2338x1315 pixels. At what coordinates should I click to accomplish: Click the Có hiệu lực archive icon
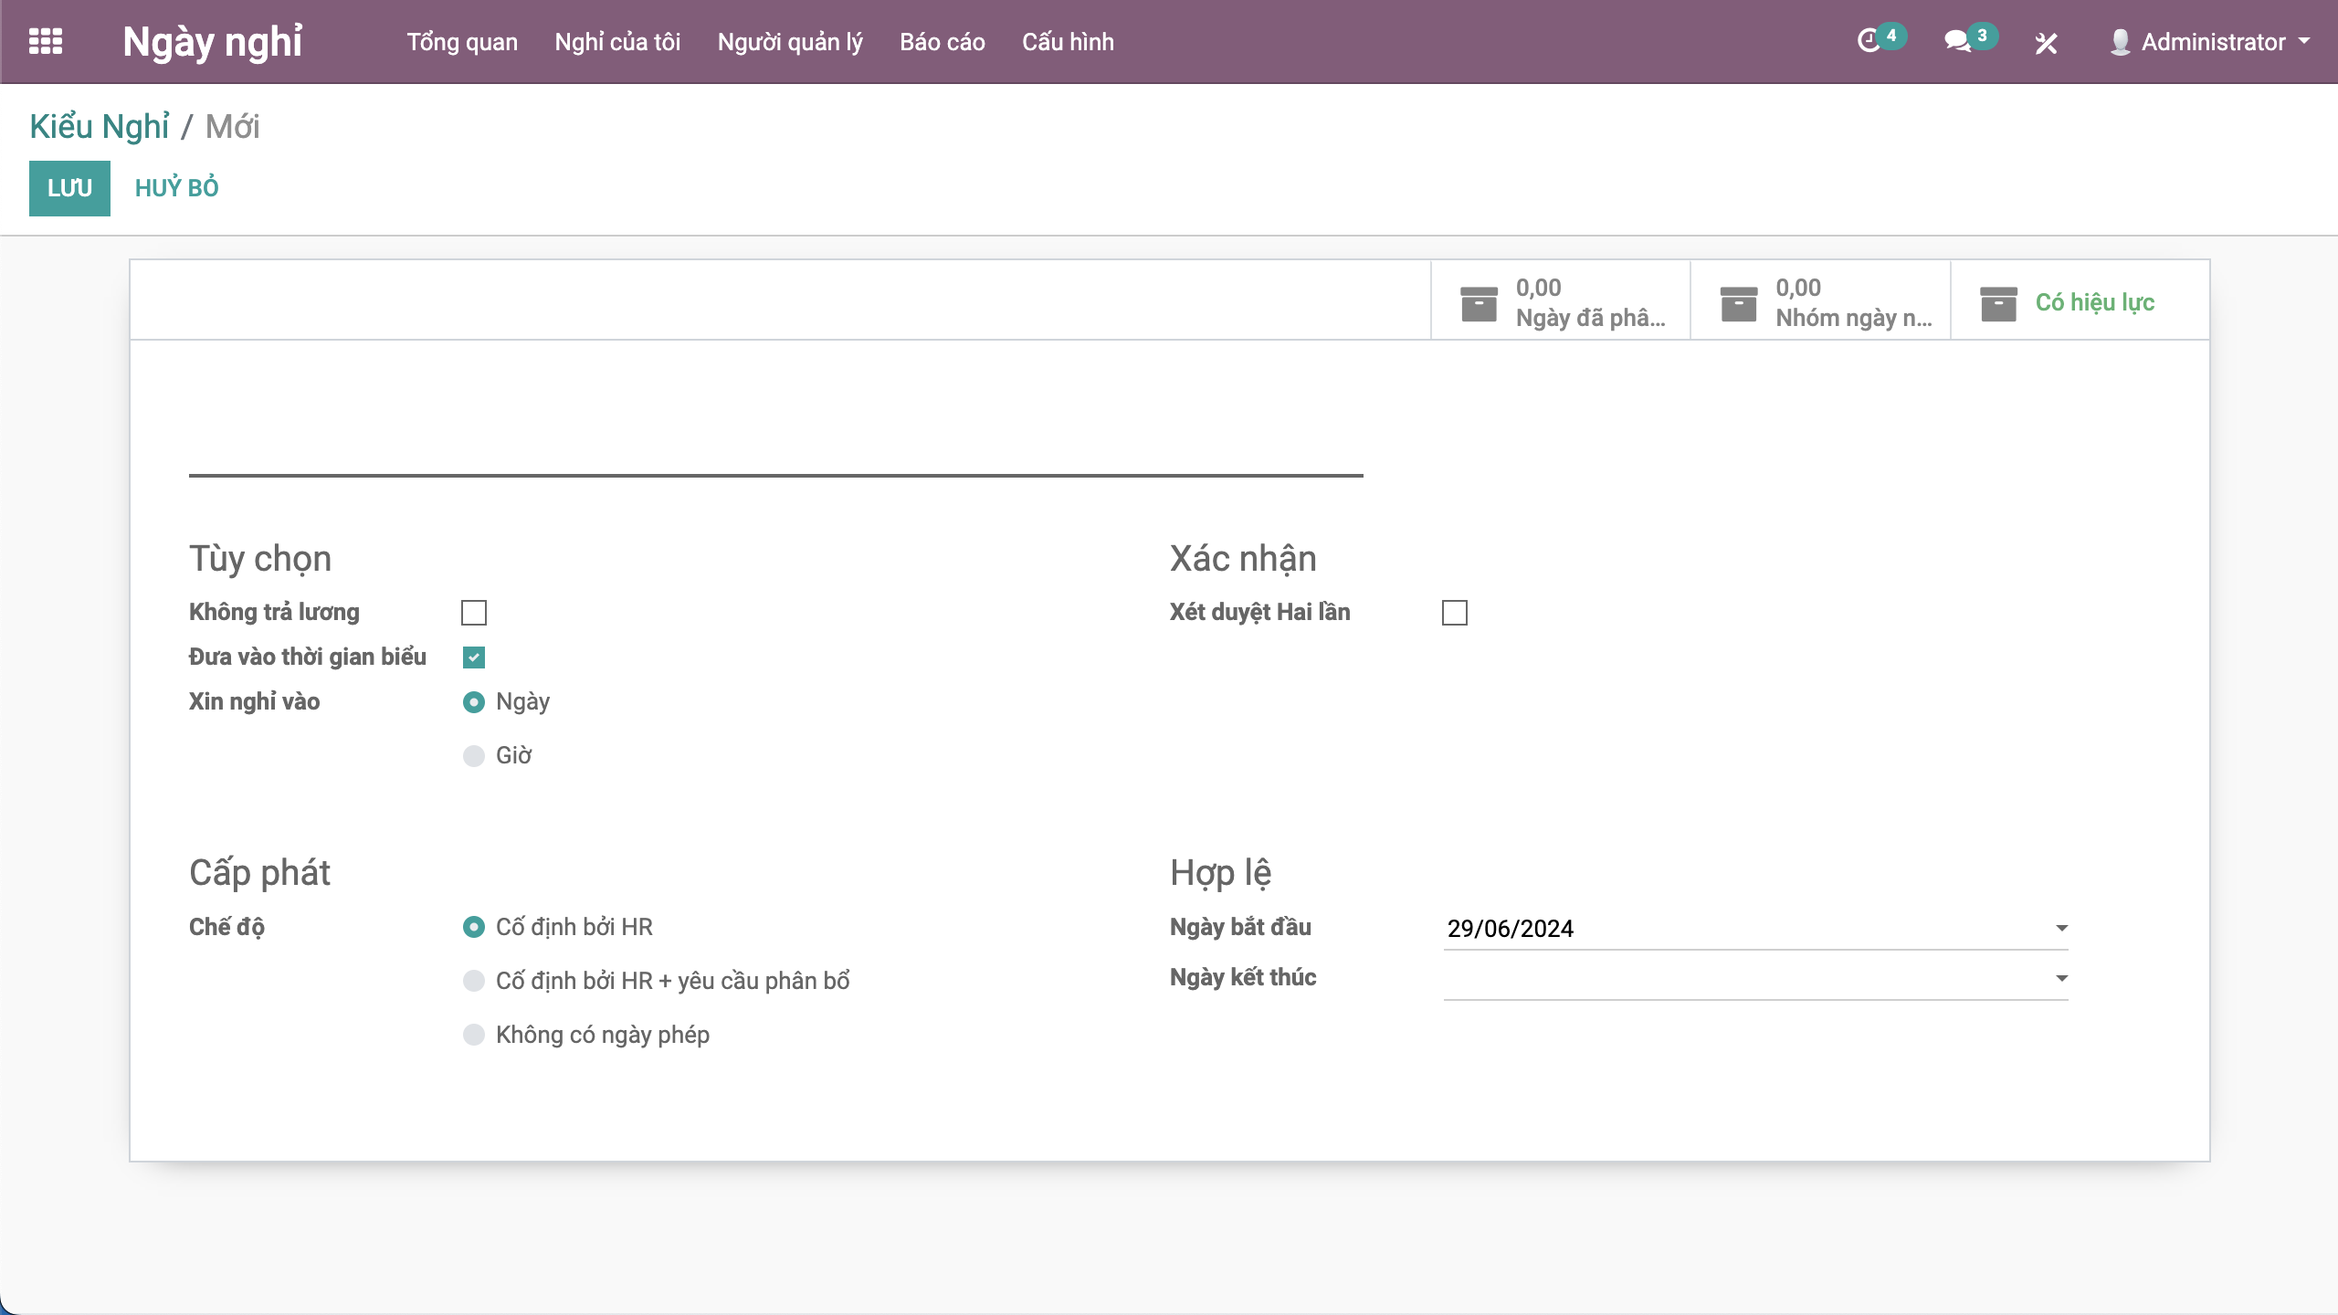click(x=1998, y=303)
